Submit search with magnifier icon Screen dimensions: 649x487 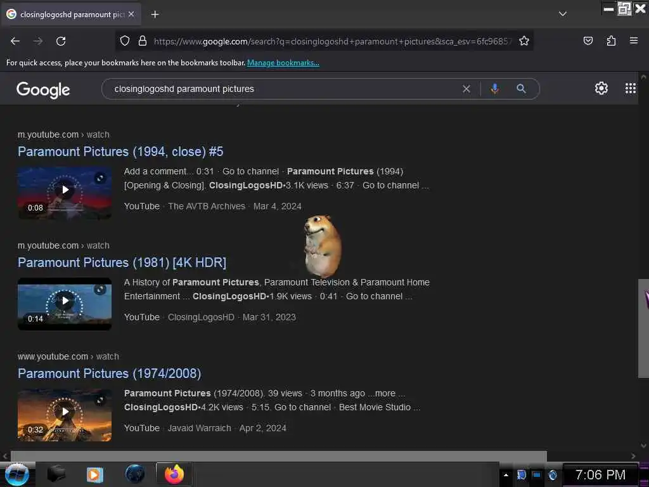tap(521, 89)
